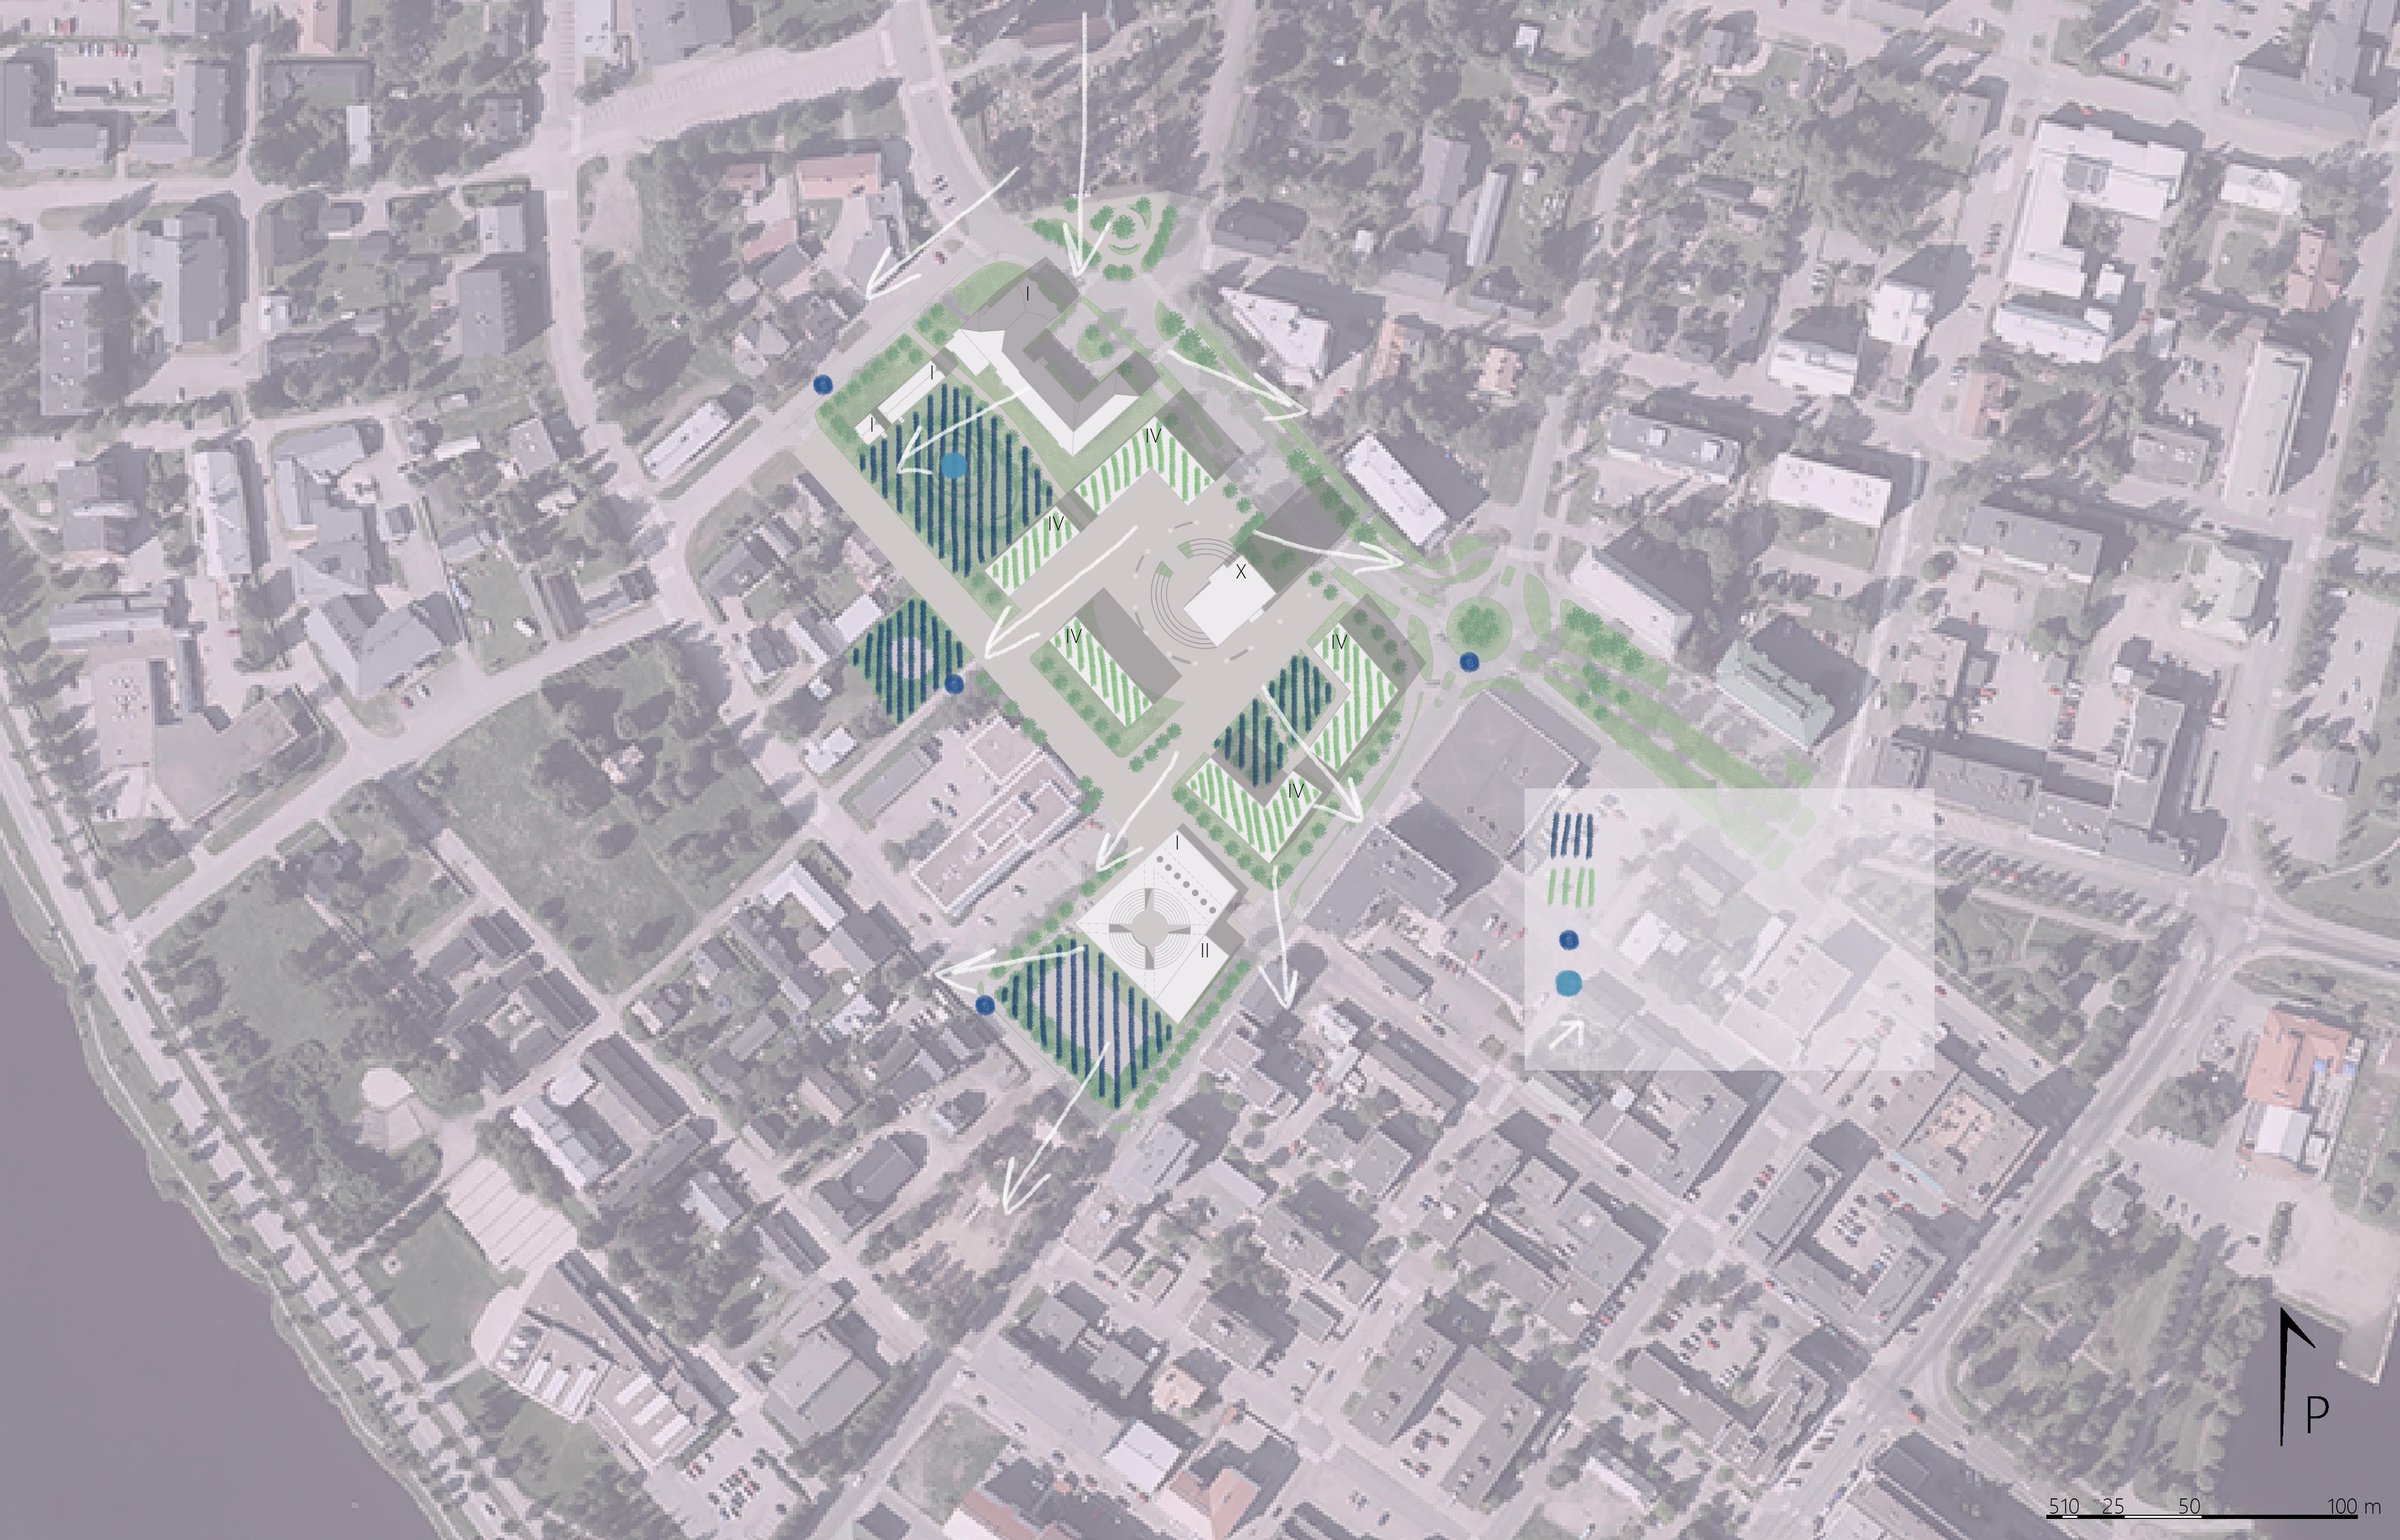Click the dark blue stripes legend symbol
Image resolution: width=2400 pixels, height=1540 pixels.
1571,834
